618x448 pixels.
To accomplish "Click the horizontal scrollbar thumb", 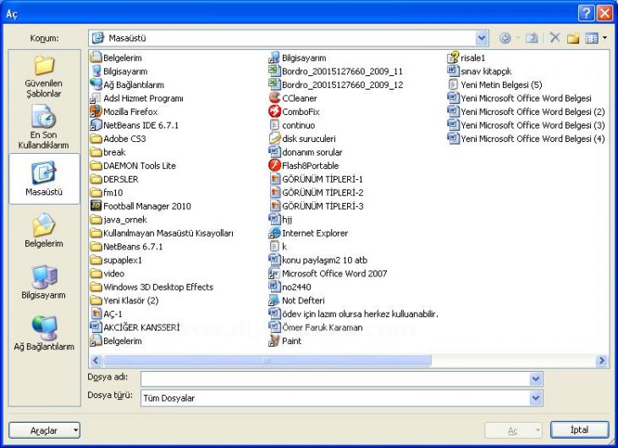I will (x=268, y=360).
